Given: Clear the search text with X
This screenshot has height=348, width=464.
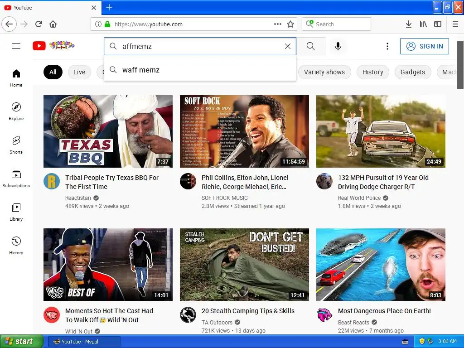Looking at the screenshot, I should (x=287, y=46).
